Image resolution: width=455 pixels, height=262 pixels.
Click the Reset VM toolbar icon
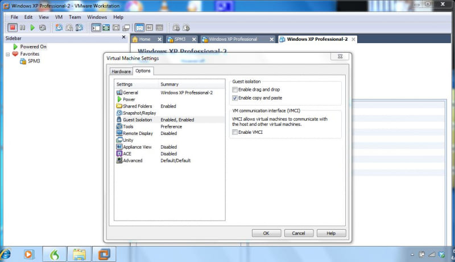[x=42, y=28]
